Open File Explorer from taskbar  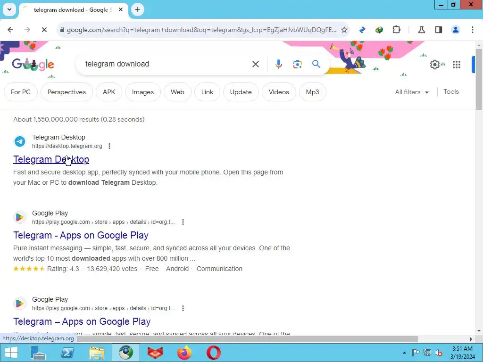pyautogui.click(x=96, y=353)
